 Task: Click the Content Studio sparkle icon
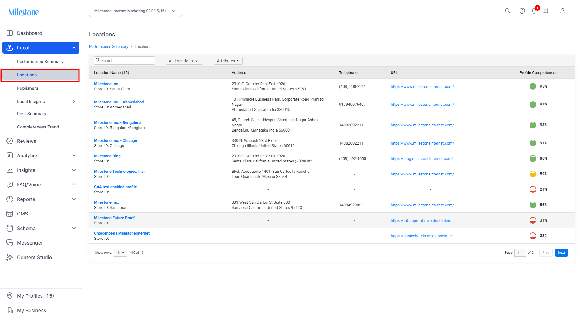10,257
